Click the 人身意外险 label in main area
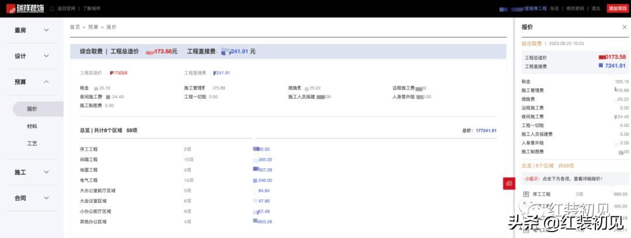 pos(404,96)
